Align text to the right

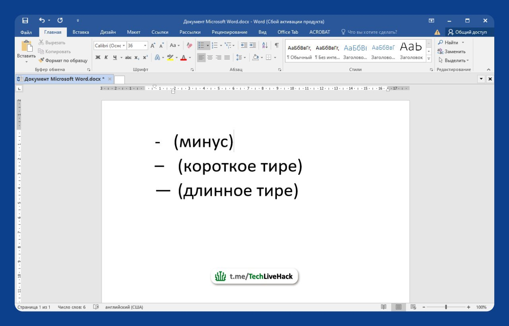(x=218, y=58)
